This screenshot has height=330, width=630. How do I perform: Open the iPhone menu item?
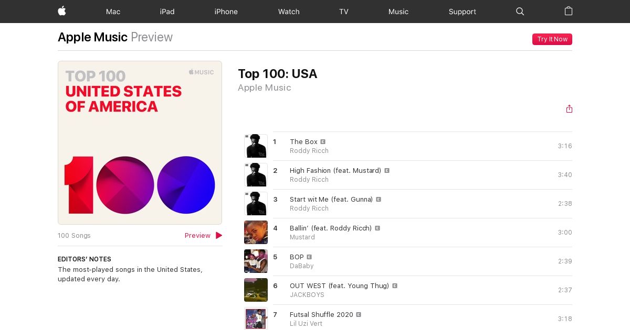[226, 12]
